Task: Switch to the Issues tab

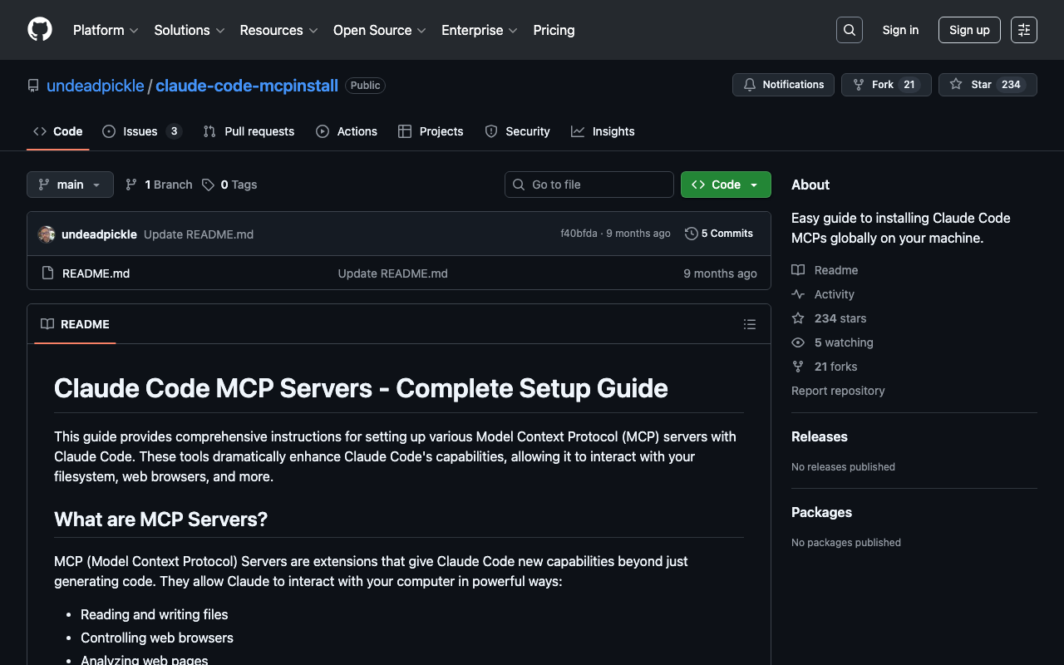Action: (141, 131)
